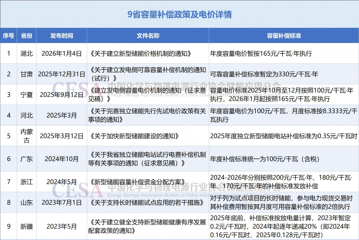Select the date cell "2026年1月4日"

(x=62, y=54)
